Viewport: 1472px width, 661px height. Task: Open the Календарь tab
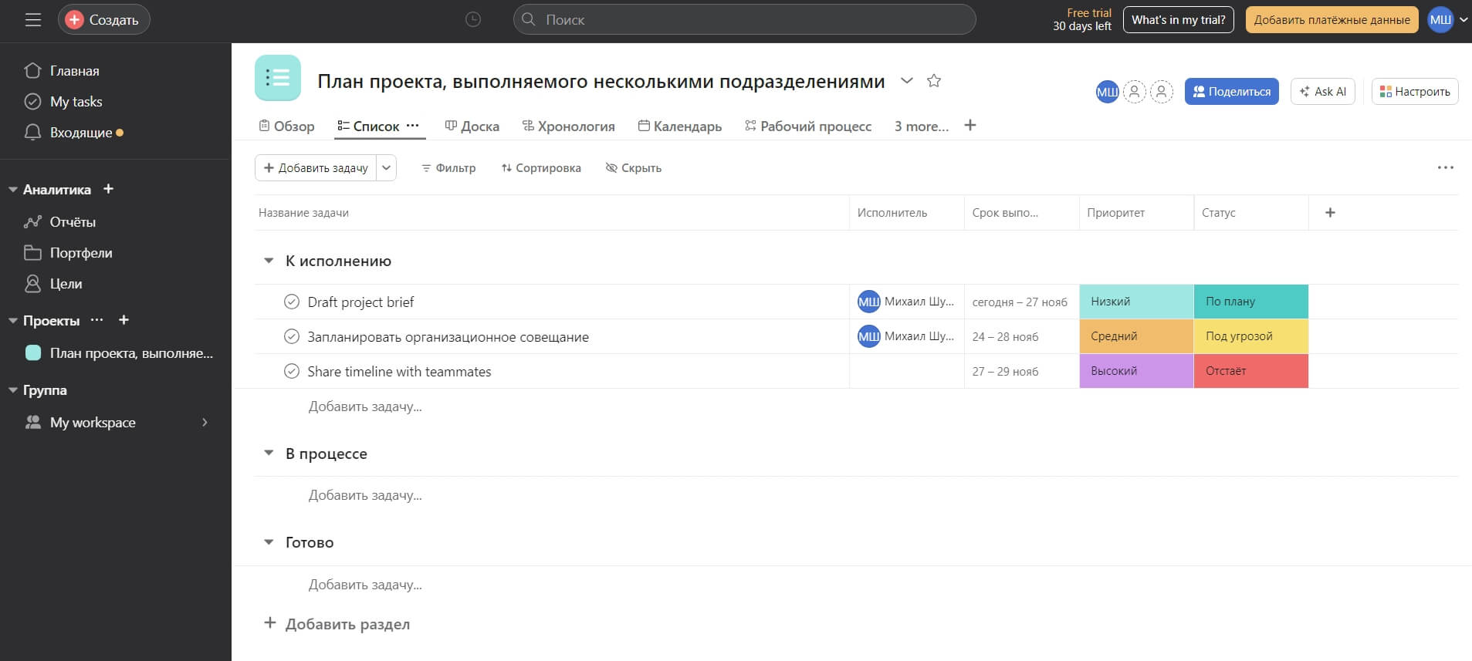click(x=680, y=126)
